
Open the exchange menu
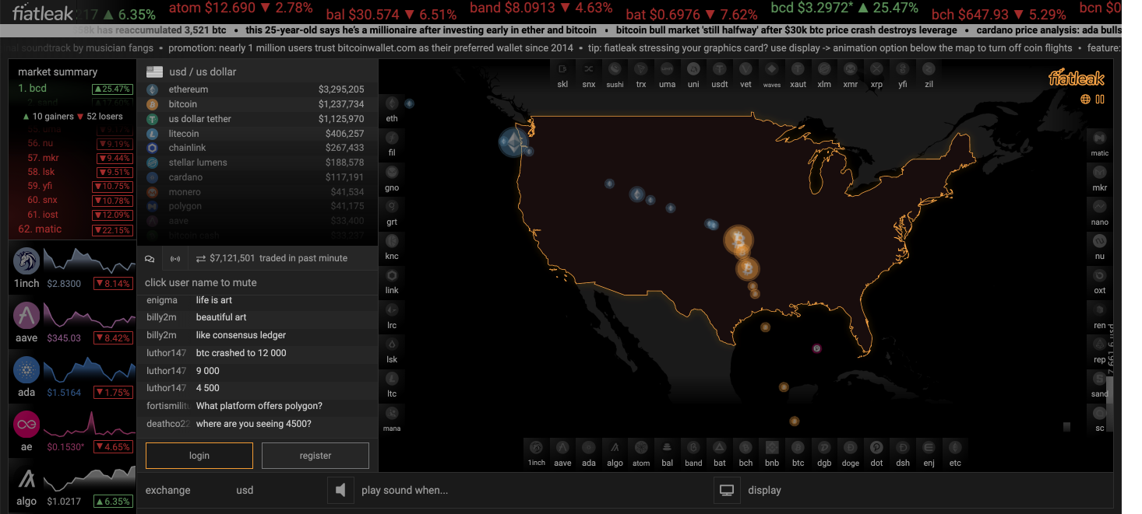pos(167,490)
